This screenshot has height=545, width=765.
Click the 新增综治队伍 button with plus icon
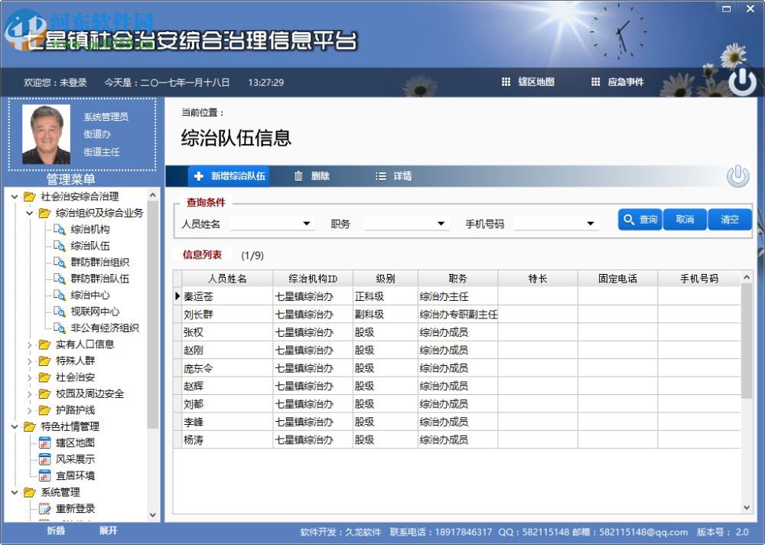point(229,175)
